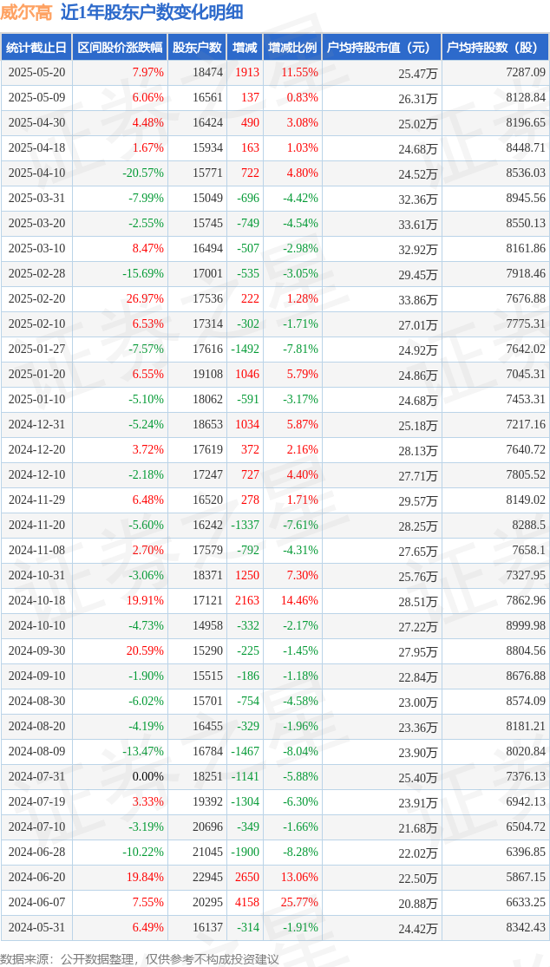Click the 26.97% price change cell
This screenshot has height=967, width=550.
tap(145, 299)
